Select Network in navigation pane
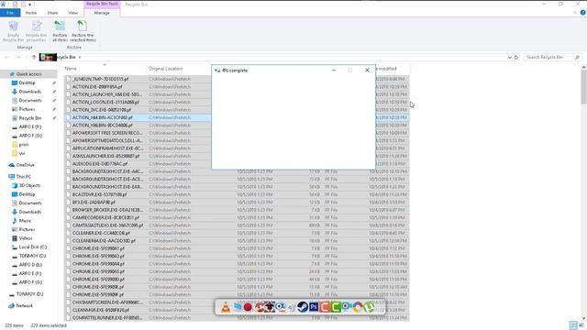The image size is (587, 330). [x=25, y=305]
